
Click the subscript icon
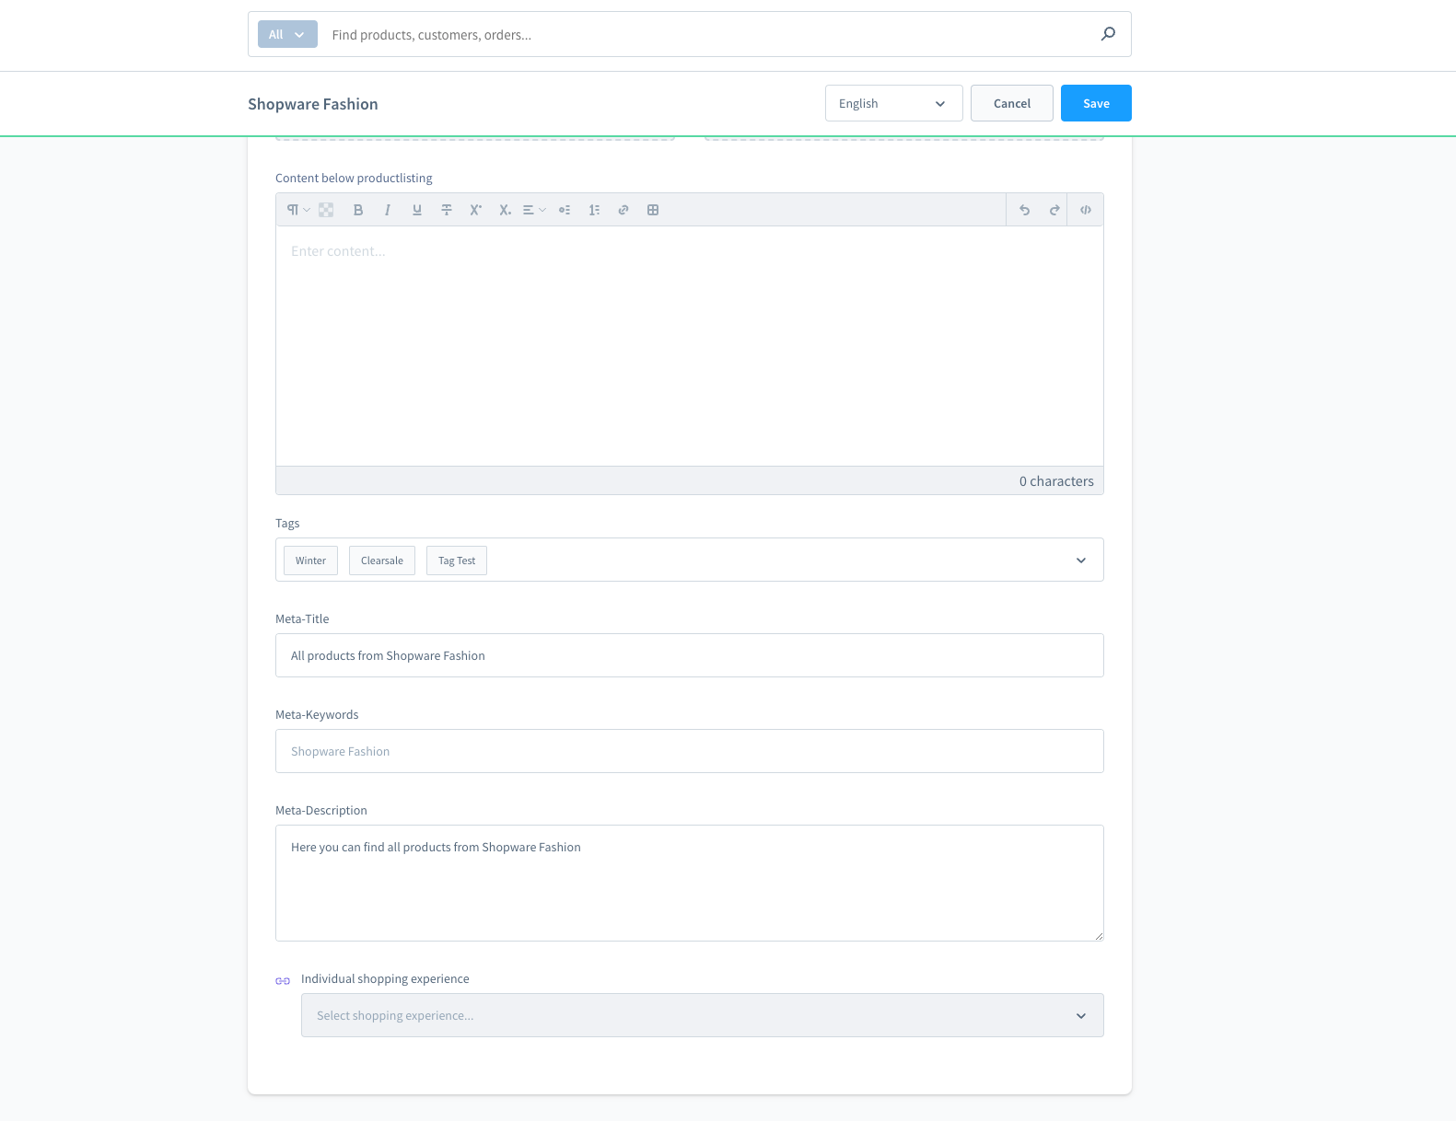[505, 210]
